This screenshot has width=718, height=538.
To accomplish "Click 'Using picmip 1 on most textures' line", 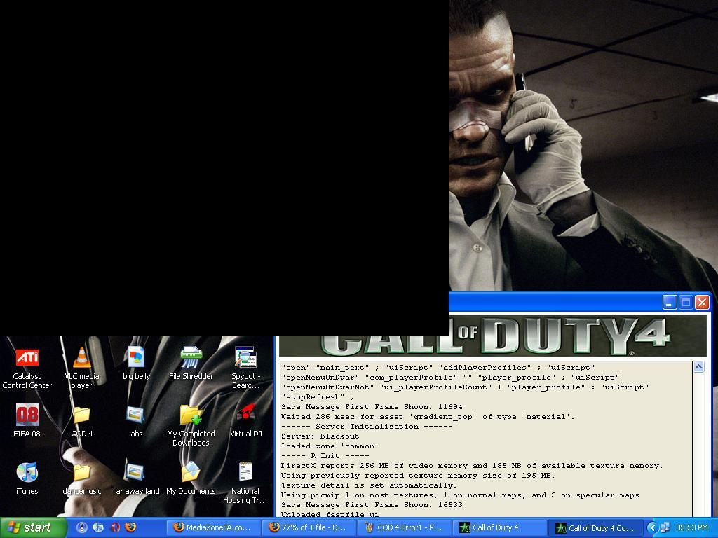I will (460, 495).
